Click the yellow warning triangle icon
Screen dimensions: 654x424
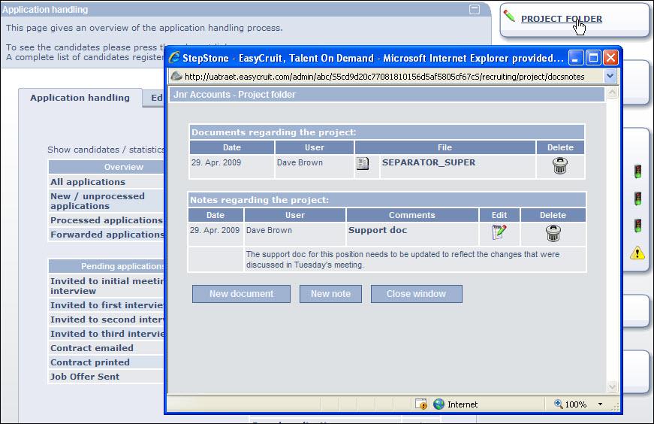pos(637,253)
